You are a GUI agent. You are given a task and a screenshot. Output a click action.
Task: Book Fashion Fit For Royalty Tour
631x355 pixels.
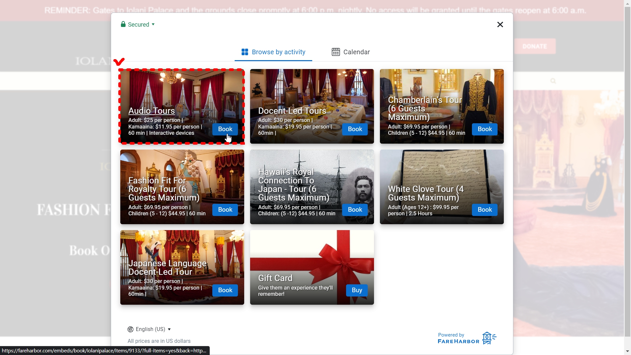point(225,210)
